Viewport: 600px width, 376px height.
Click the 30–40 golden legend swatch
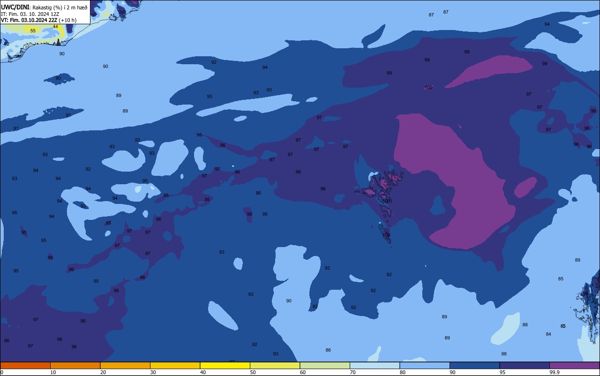coord(175,365)
